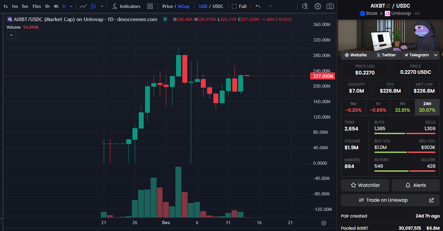Click the undo arrow in toolbar
Viewport: 443px width, 231px height.
coord(258,6)
